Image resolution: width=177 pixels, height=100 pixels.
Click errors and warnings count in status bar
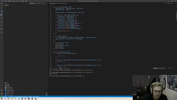pyautogui.click(x=12, y=96)
